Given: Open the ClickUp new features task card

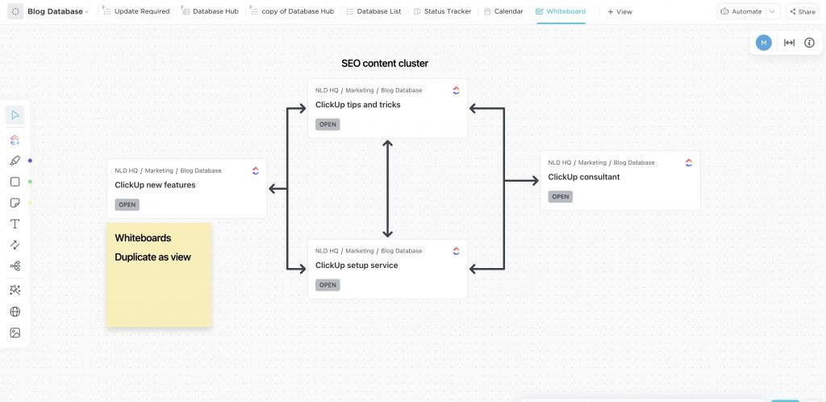Looking at the screenshot, I should click(186, 189).
